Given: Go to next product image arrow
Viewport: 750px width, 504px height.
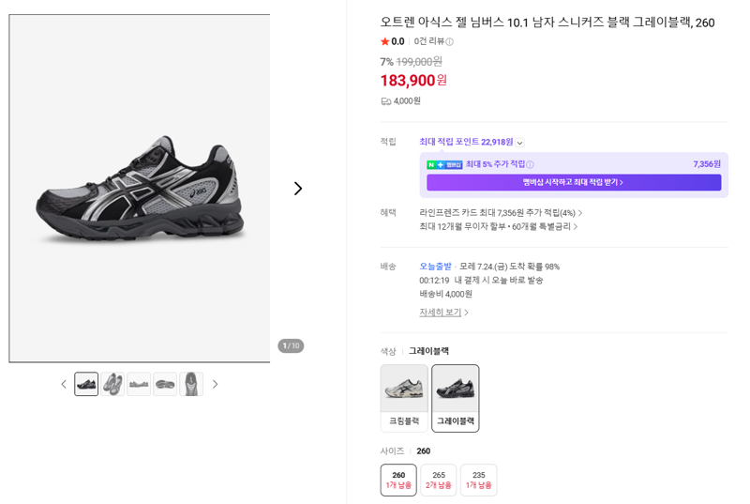Looking at the screenshot, I should [x=298, y=189].
